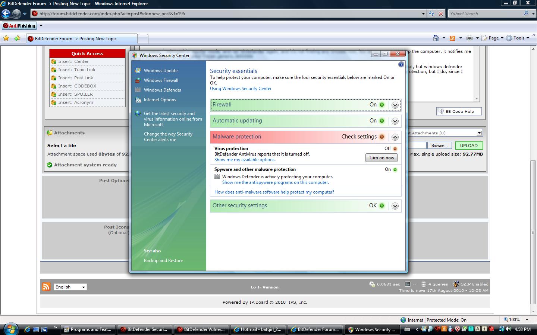This screenshot has height=335, width=537.
Task: Go back using IE back arrow
Action: (x=6, y=14)
